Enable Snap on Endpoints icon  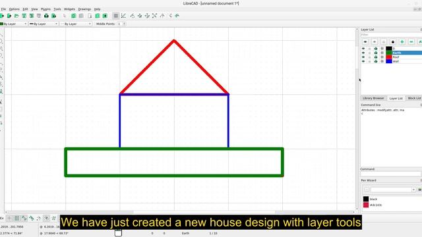click(x=24, y=218)
